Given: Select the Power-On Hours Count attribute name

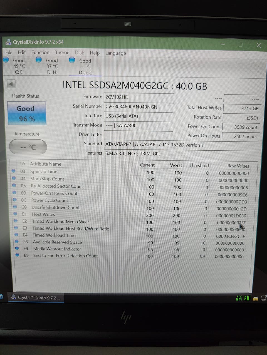Looking at the screenshot, I should (54, 193).
